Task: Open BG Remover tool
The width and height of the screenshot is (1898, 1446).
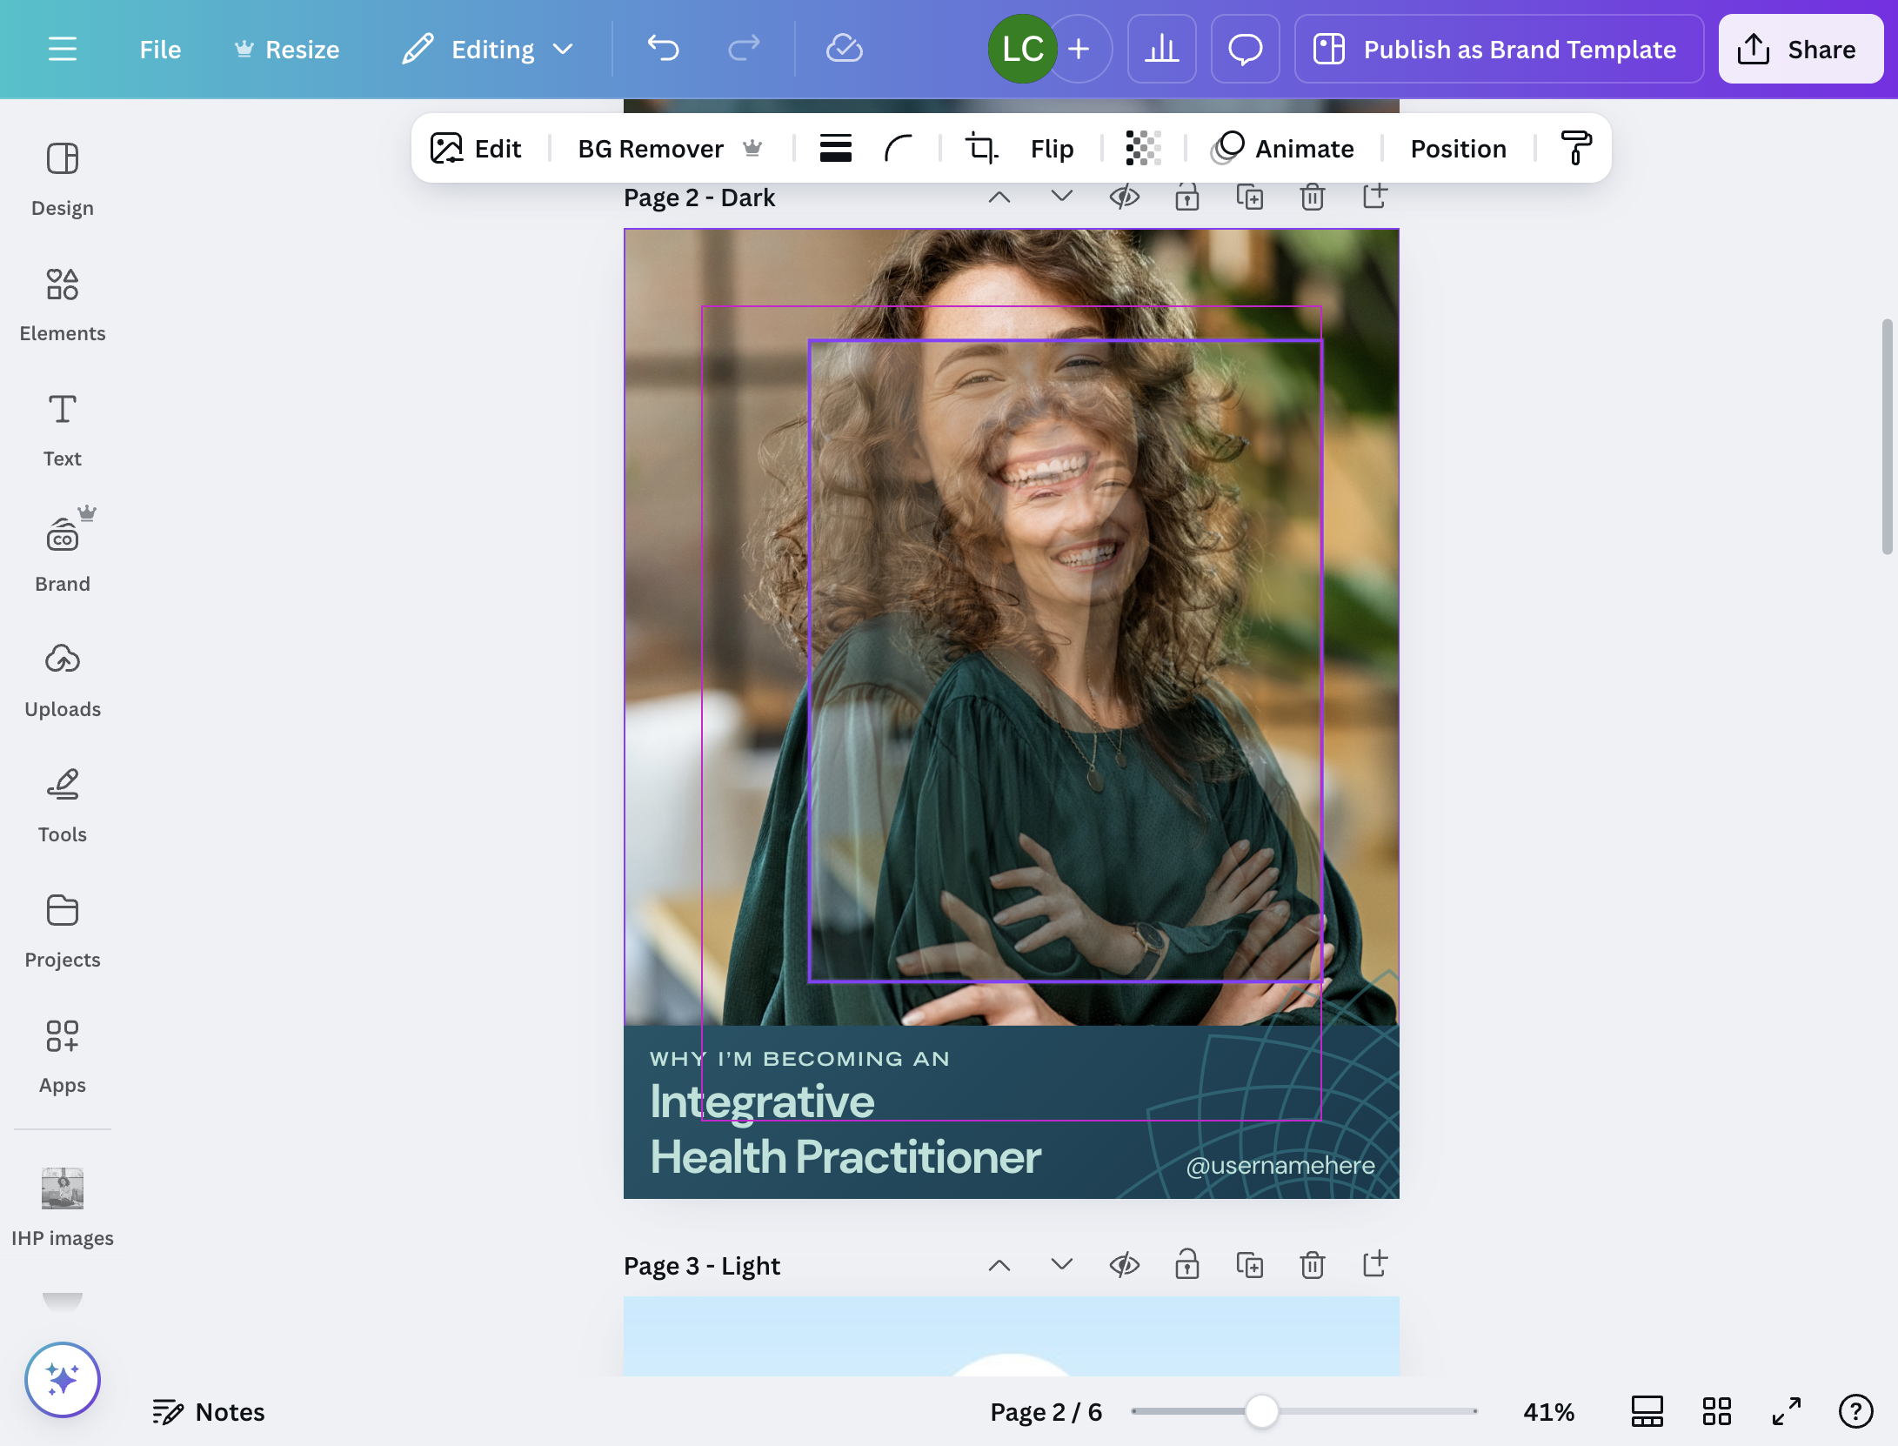Action: point(670,149)
